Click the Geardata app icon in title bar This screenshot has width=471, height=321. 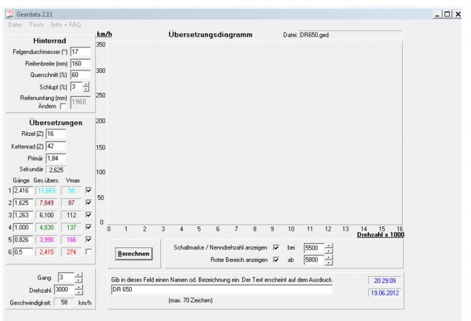click(9, 14)
